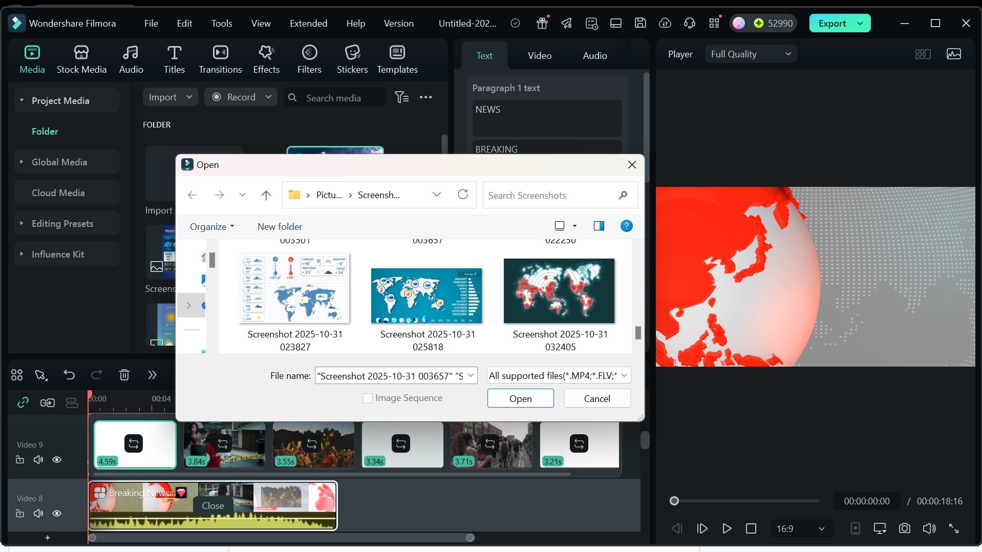This screenshot has height=552, width=982.
Task: Toggle the auto ripple link icon
Action: click(x=48, y=403)
